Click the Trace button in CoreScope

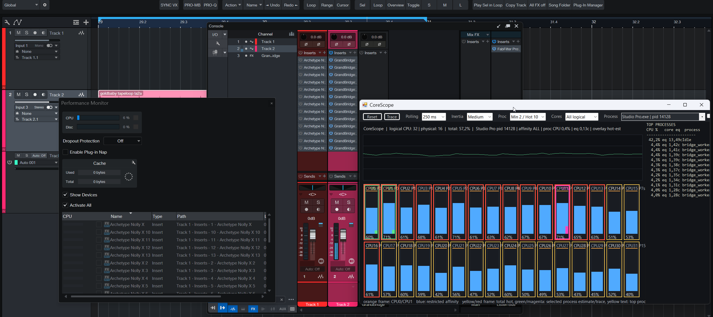click(x=392, y=117)
